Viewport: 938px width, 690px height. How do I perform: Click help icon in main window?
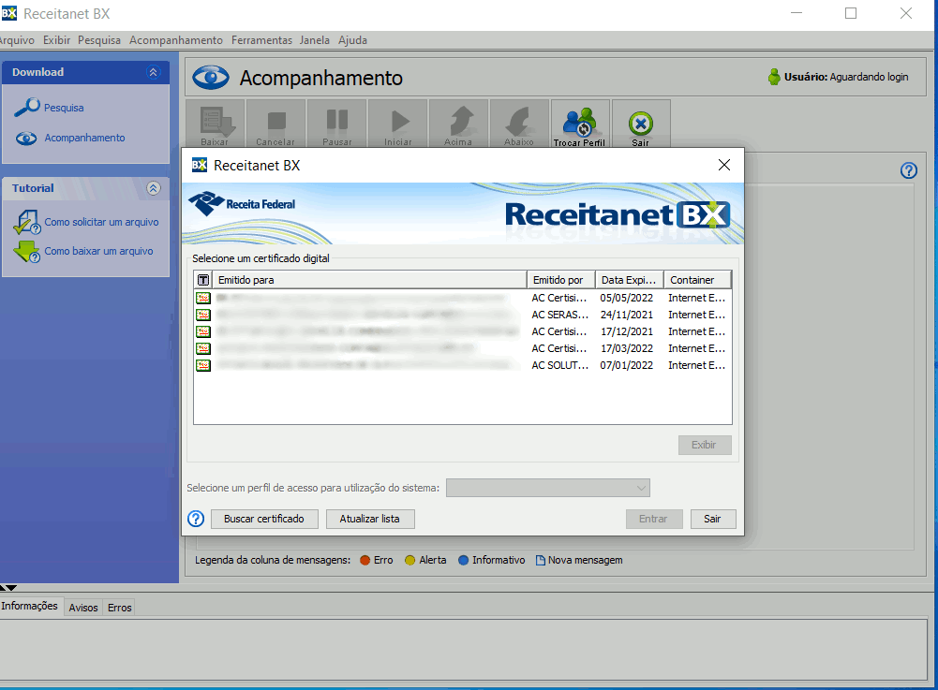[x=909, y=171]
